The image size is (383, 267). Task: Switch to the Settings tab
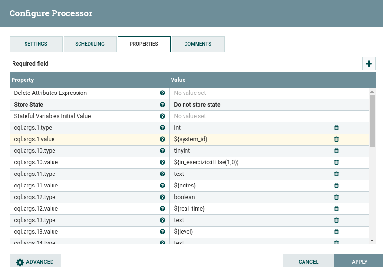[x=36, y=44]
